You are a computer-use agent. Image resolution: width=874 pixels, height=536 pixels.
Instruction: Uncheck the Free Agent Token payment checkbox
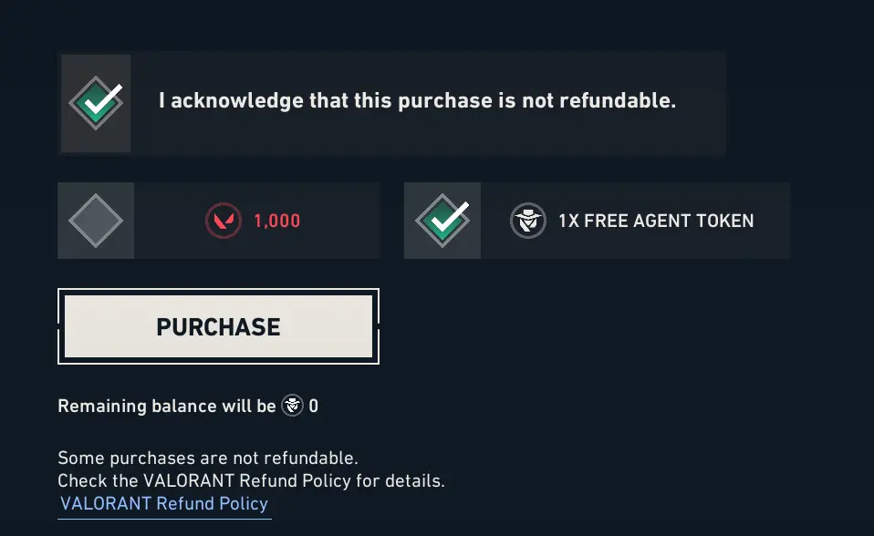pos(442,221)
